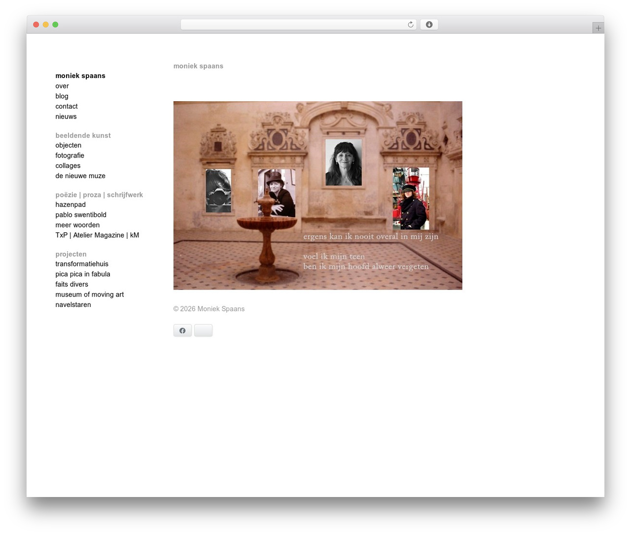Click the 'moniek spaans' page title

point(198,66)
